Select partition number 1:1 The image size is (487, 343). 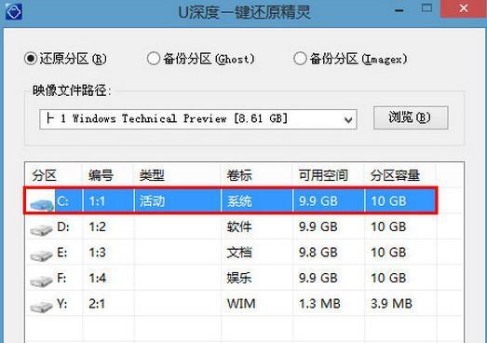point(97,201)
